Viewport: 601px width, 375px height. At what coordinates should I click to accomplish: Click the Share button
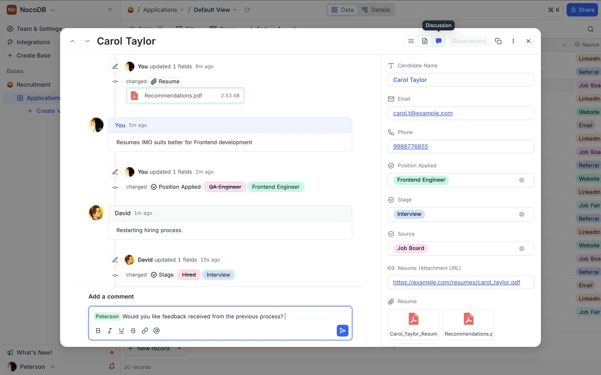click(582, 10)
